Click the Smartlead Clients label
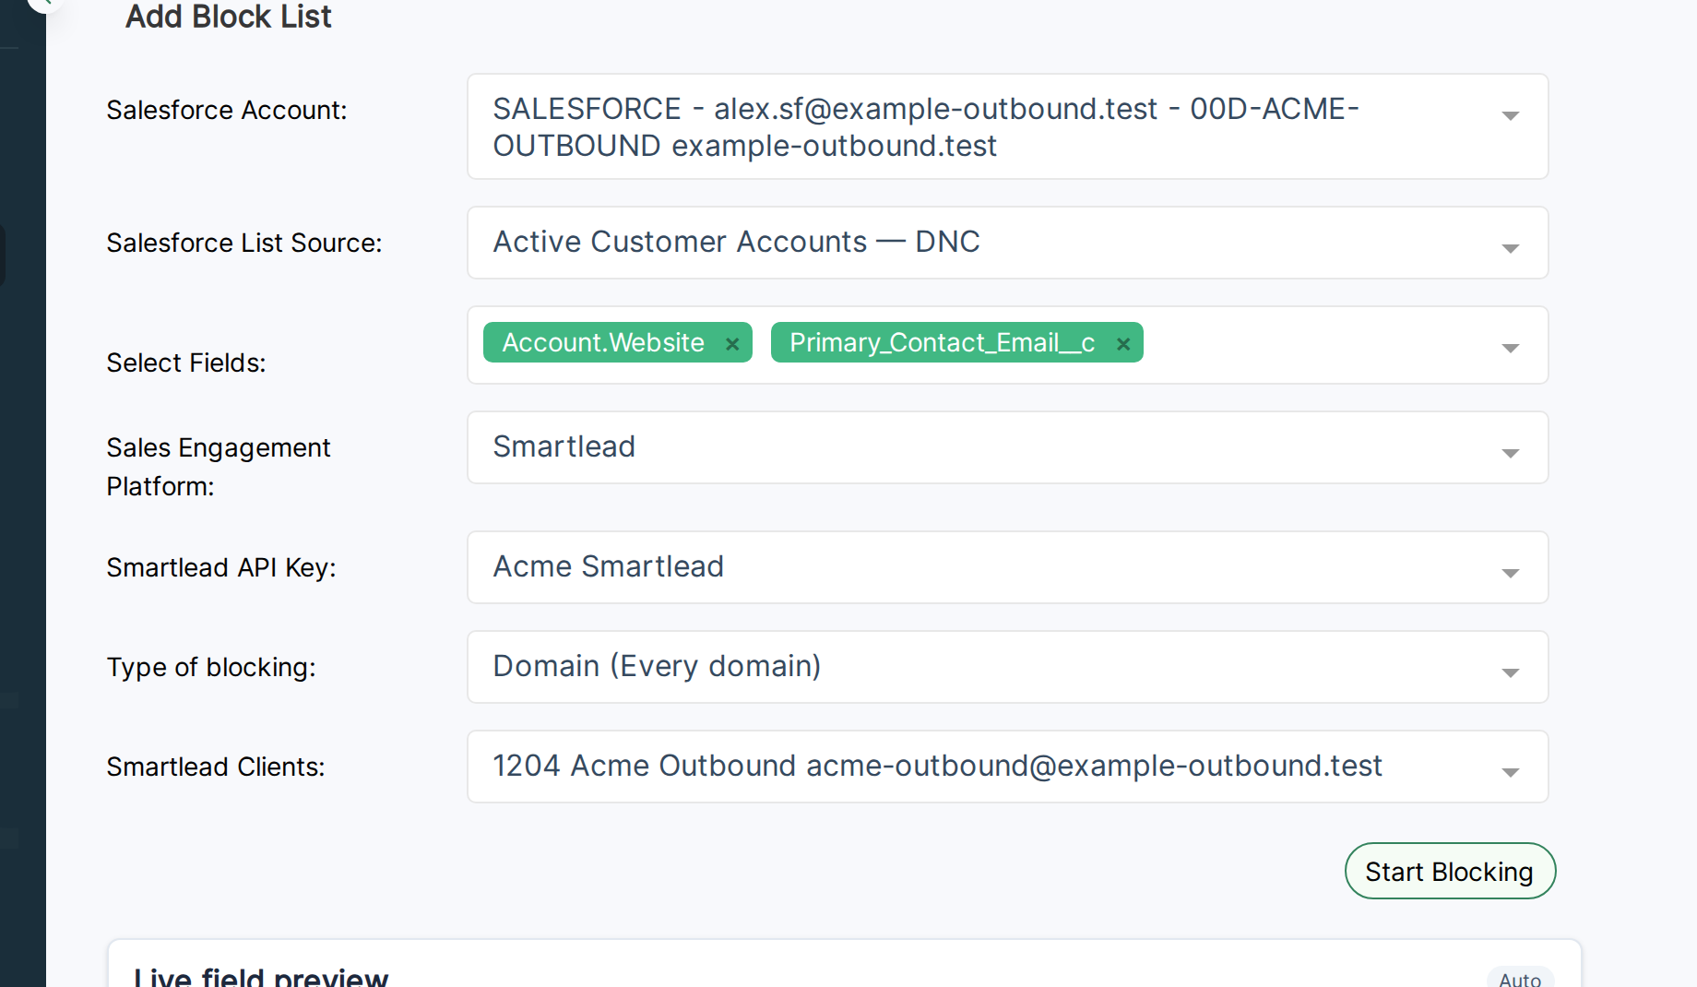This screenshot has height=987, width=1697. click(x=216, y=767)
